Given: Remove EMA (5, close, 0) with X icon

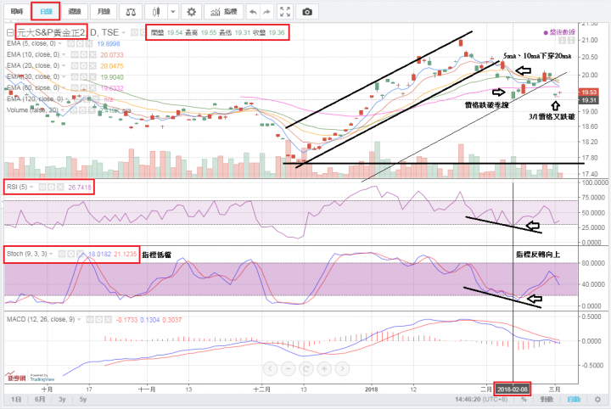Looking at the screenshot, I should pos(89,43).
